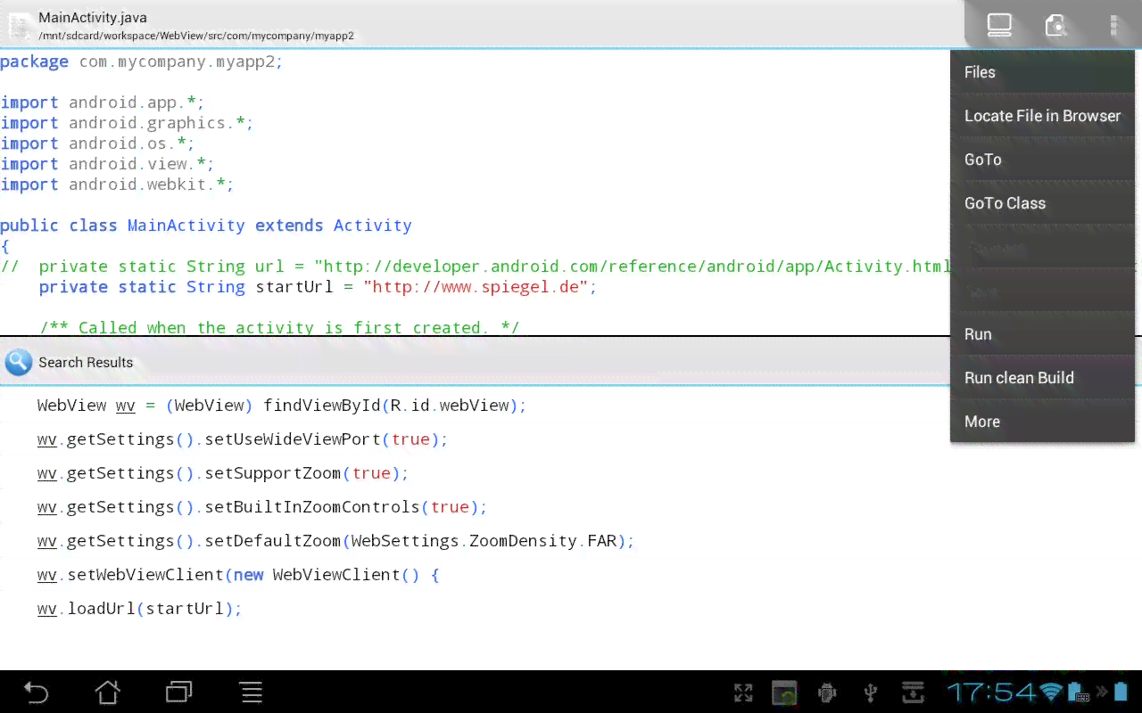Viewport: 1142px width, 713px height.
Task: Tap the USB connection status icon
Action: click(x=872, y=693)
